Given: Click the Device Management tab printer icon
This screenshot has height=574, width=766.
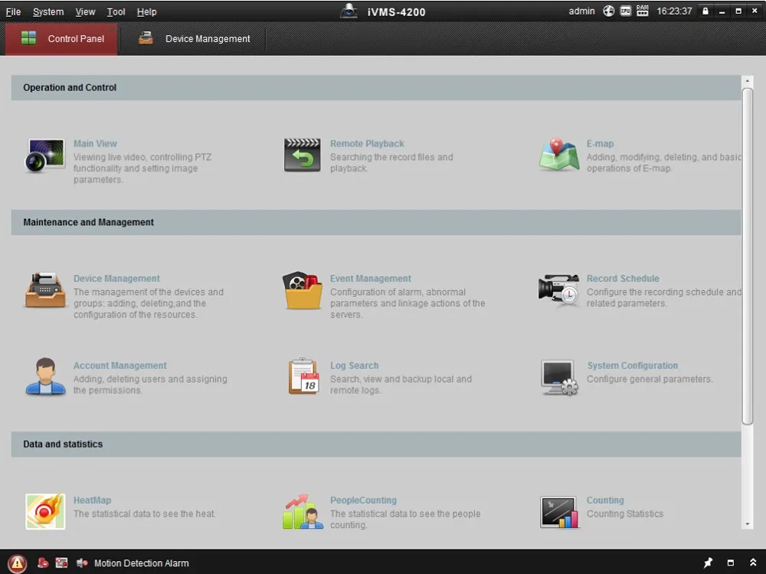Looking at the screenshot, I should (146, 38).
